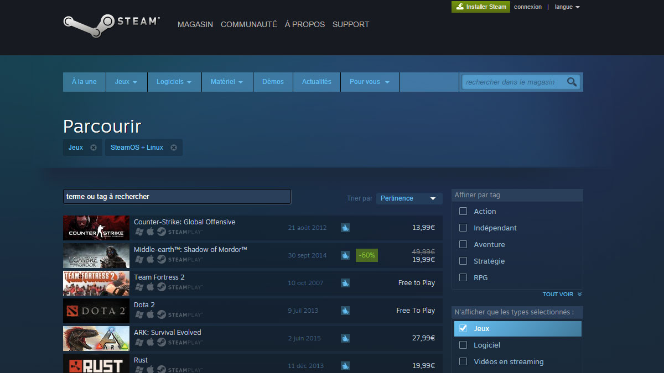The width and height of the screenshot is (664, 373).
Task: Click the Windows icon in the Dota 2 row
Action: [x=139, y=314]
